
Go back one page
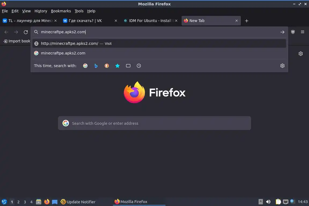pyautogui.click(x=6, y=32)
